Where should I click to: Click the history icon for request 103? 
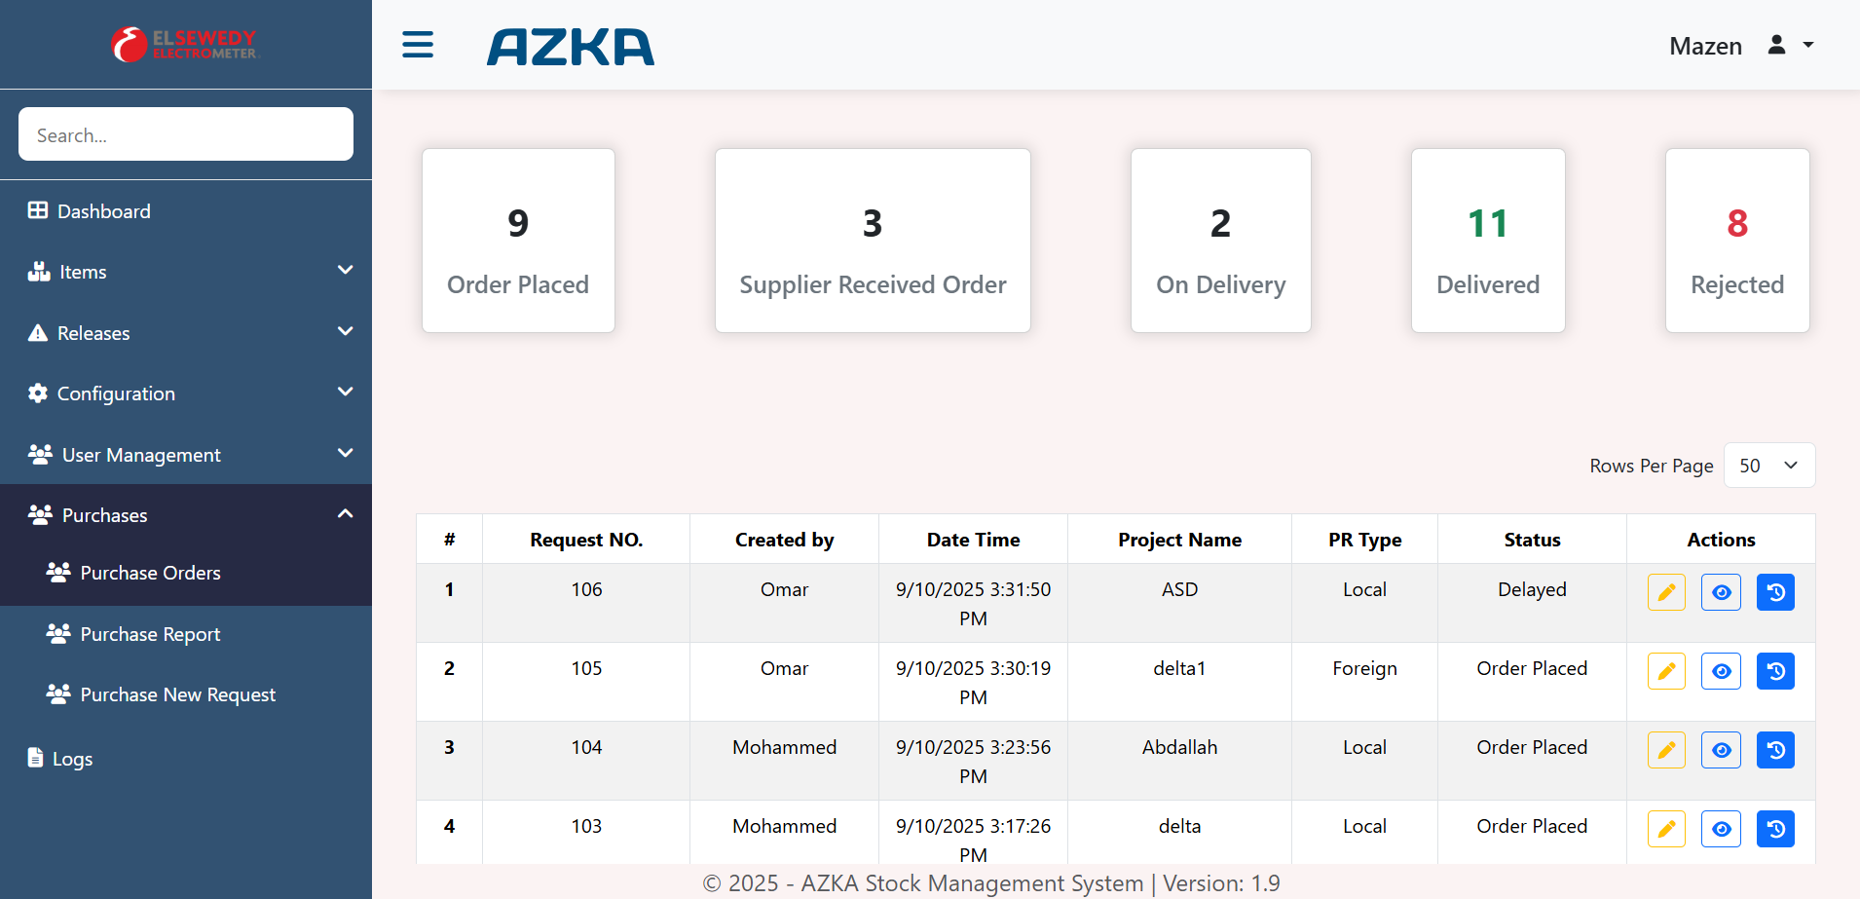pyautogui.click(x=1775, y=829)
